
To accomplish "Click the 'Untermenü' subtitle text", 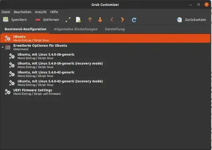I will click(21, 49).
